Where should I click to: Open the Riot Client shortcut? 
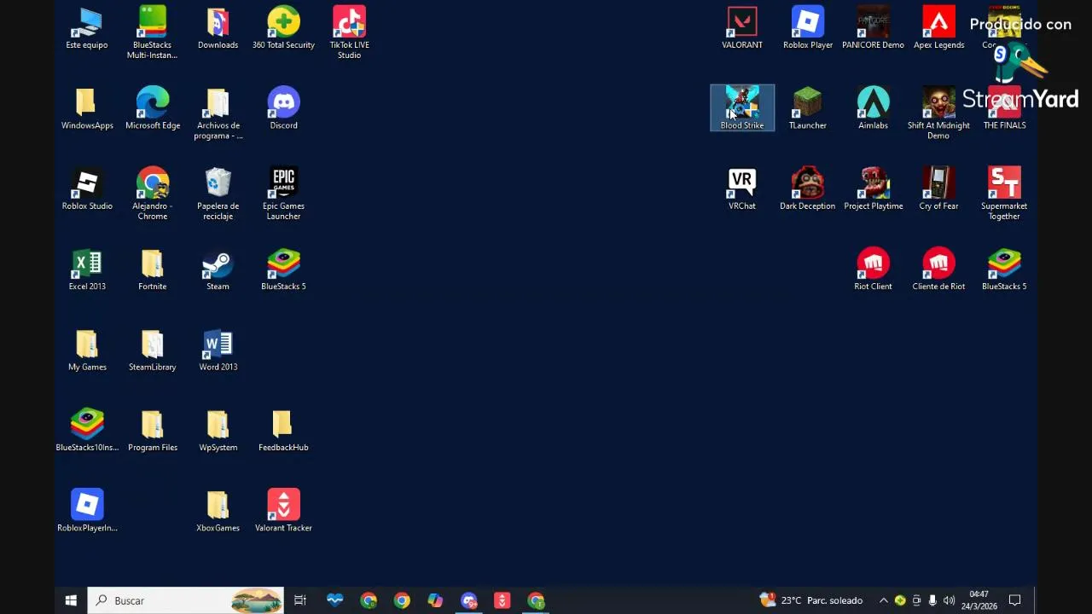873,269
